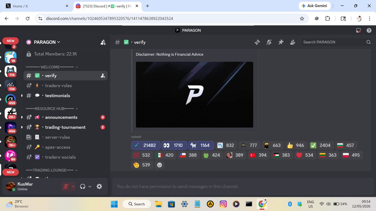Add the 100 emoji reaction 532
Image resolution: width=376 pixels, height=211 pixels.
(x=142, y=155)
